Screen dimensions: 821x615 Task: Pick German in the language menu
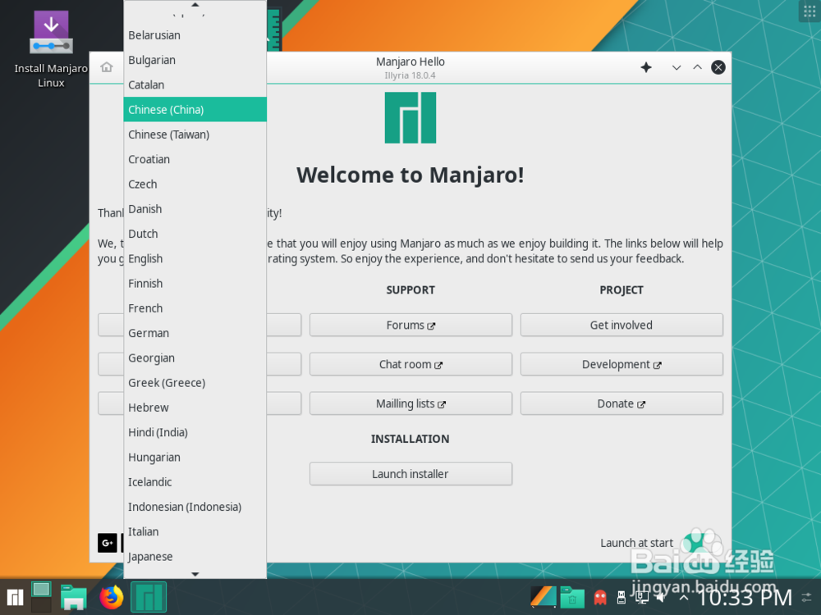point(195,333)
